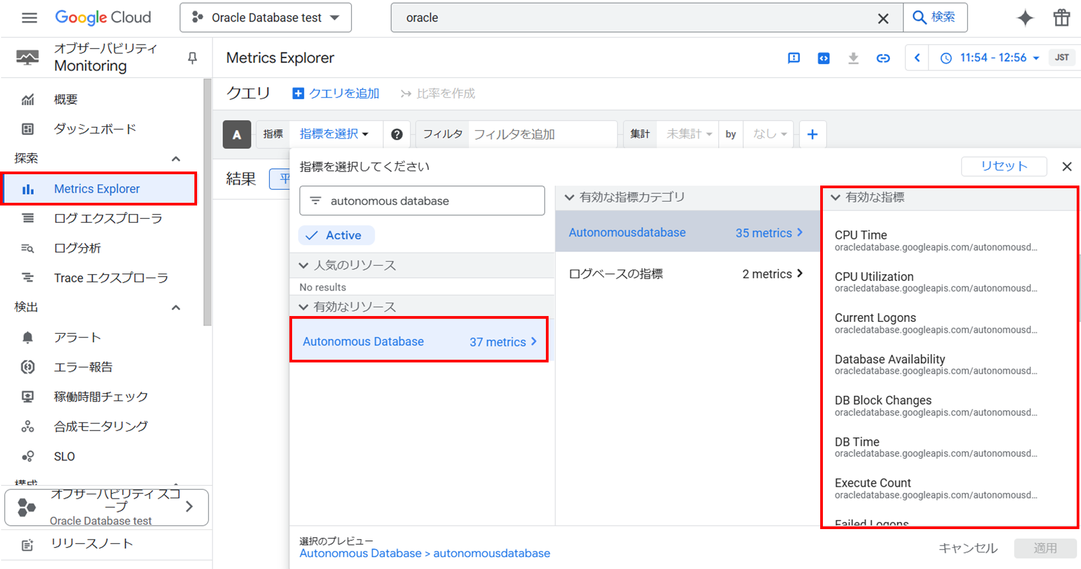
Task: Open the main navigation hamburger menu
Action: pos(29,18)
